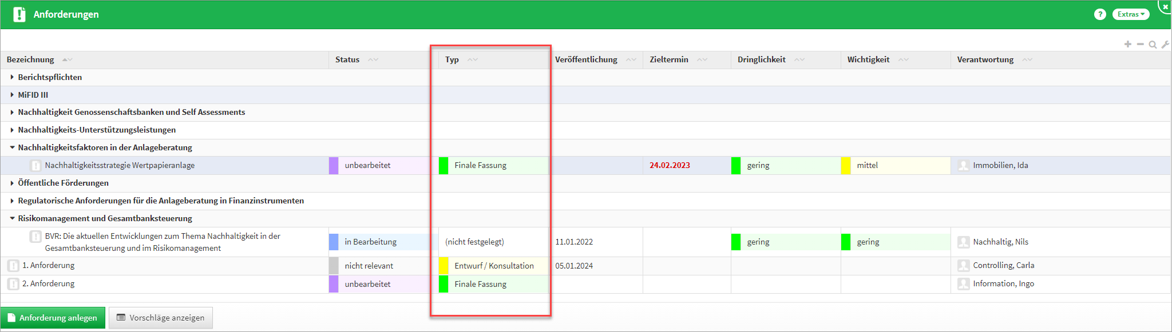Click the 'Anforderung anlegen' button
The width and height of the screenshot is (1172, 332).
tap(53, 318)
